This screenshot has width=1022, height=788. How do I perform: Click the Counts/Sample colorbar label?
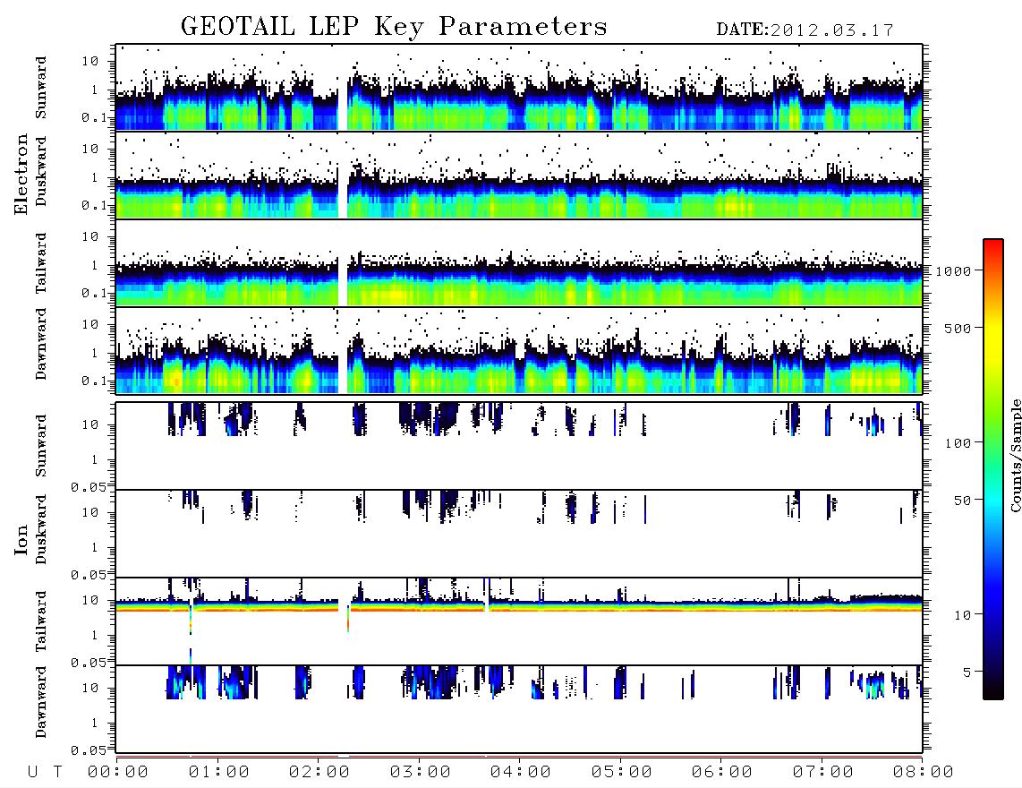pos(1015,455)
